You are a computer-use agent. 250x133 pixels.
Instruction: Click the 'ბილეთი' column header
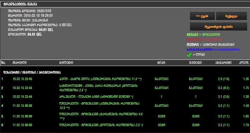tap(66, 63)
